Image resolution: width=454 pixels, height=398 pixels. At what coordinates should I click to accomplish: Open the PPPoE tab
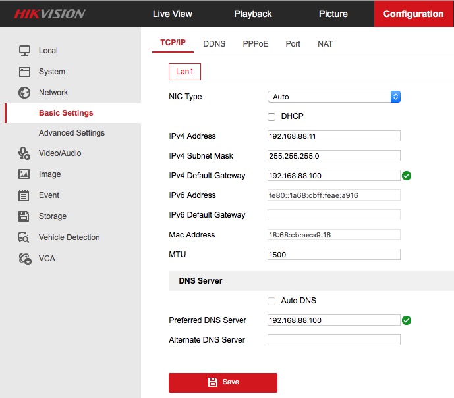point(255,44)
